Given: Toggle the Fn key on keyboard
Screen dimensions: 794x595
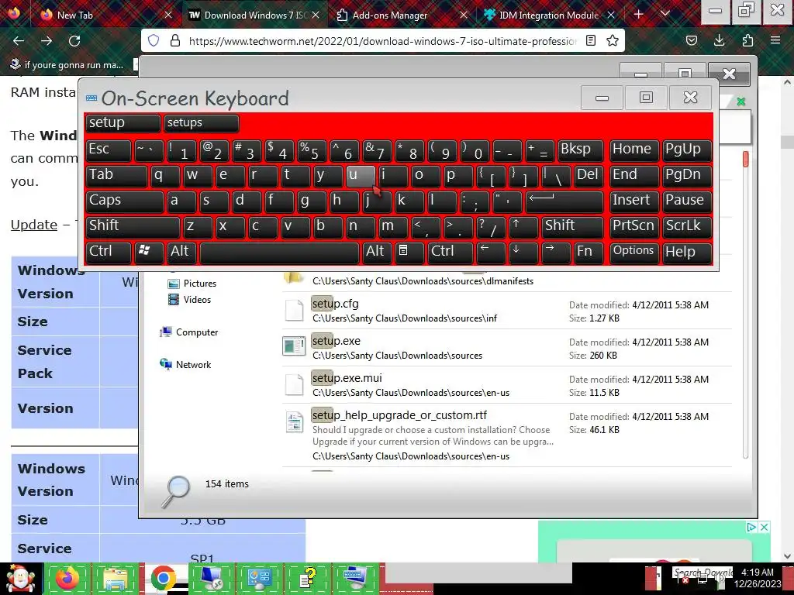Looking at the screenshot, I should click(x=589, y=252).
